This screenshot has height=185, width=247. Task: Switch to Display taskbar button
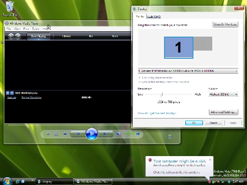[x=55, y=182]
